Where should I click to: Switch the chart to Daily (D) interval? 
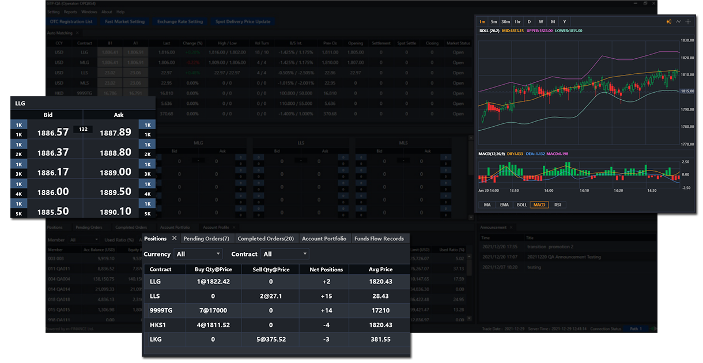click(530, 21)
